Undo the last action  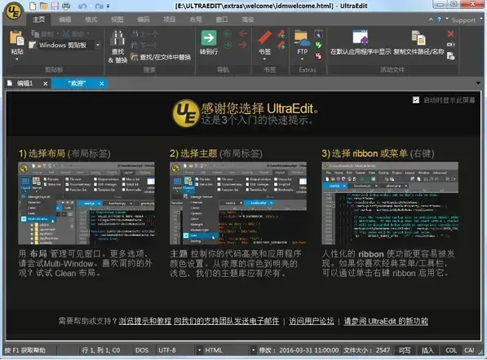point(82,6)
